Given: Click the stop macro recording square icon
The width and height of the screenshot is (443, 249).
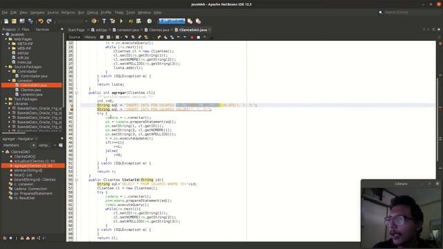Looking at the screenshot, I should [x=199, y=37].
